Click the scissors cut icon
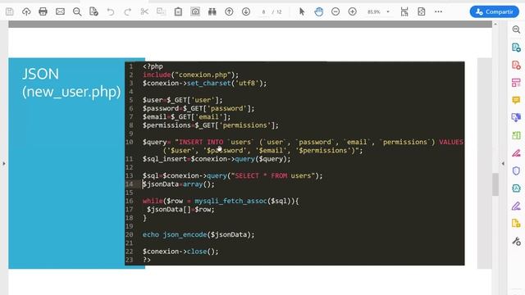Image resolution: width=525 pixels, height=295 pixels. click(x=144, y=11)
